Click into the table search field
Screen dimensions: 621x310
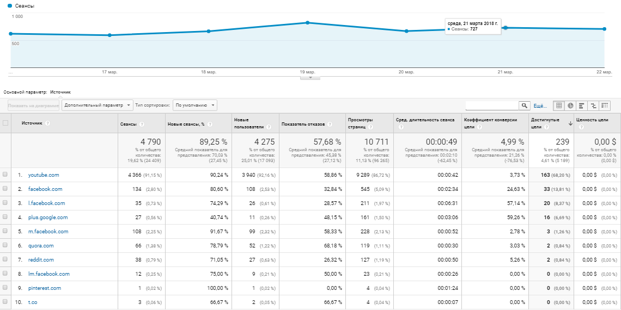[491, 106]
